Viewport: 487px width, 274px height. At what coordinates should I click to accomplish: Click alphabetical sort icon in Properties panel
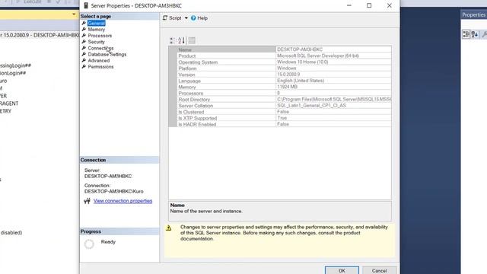[x=475, y=34]
